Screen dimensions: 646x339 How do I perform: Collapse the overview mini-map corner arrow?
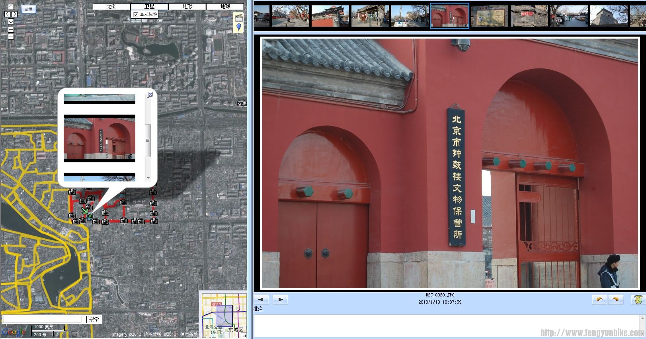(x=244, y=335)
